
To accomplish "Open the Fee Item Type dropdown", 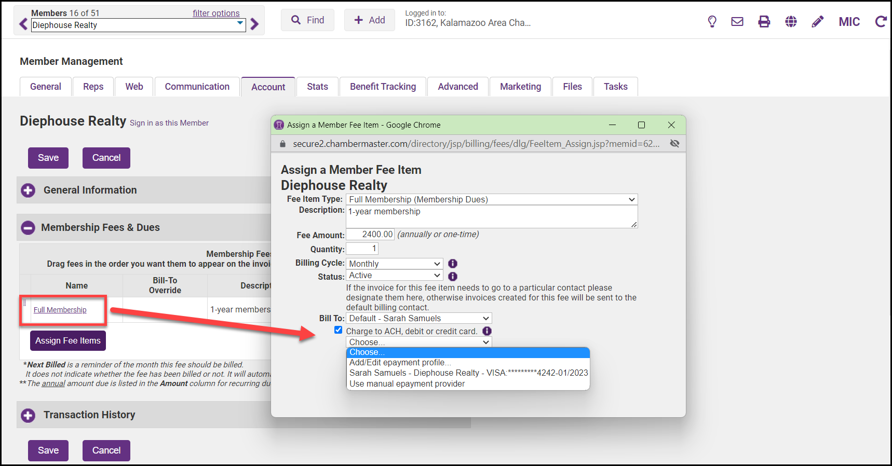I will coord(491,200).
